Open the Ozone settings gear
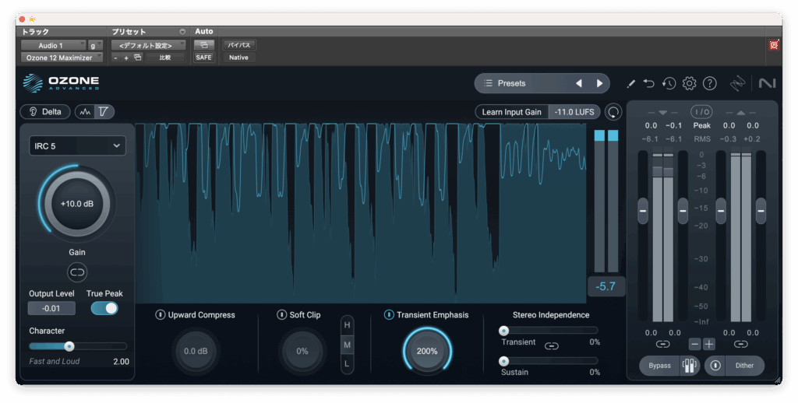 (x=689, y=83)
